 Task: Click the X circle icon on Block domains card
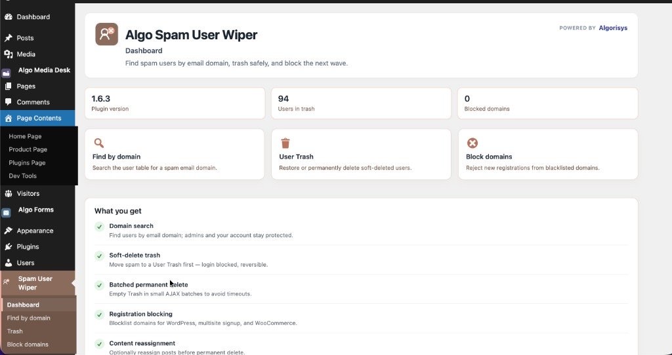(x=472, y=143)
